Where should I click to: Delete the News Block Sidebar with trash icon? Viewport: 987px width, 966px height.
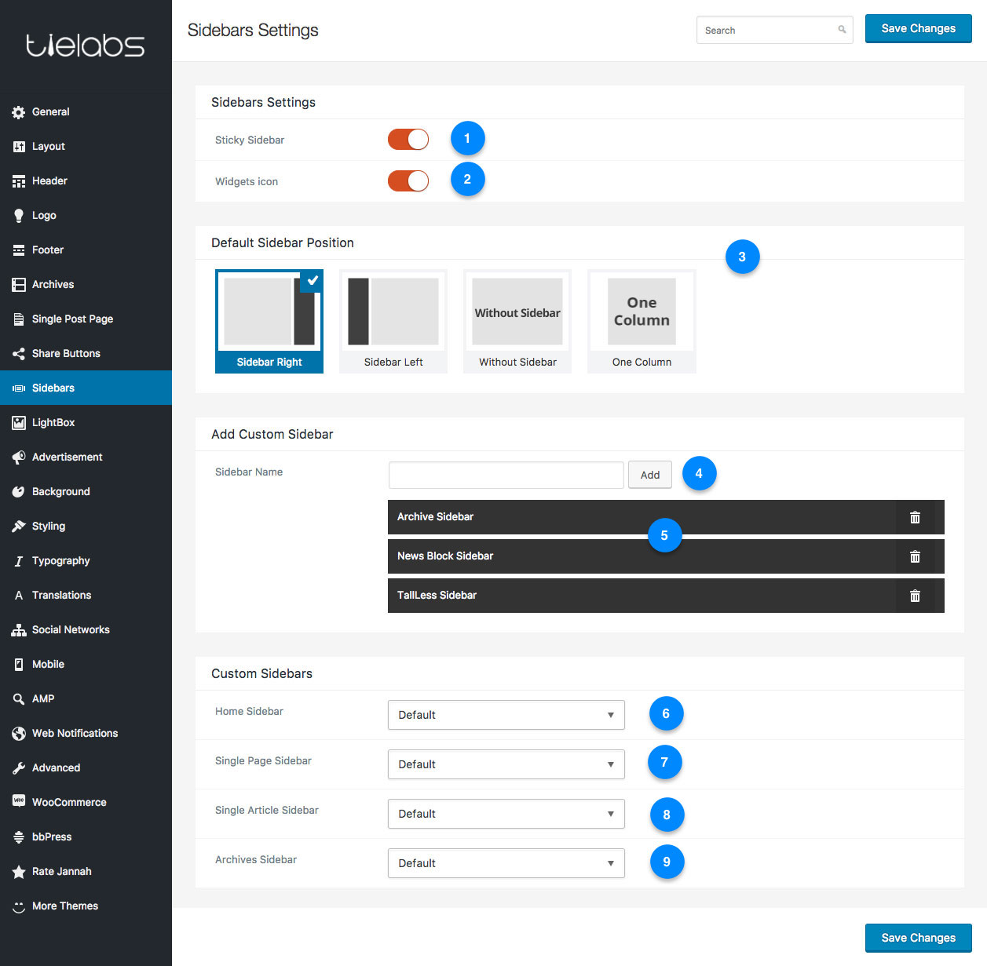(x=915, y=556)
